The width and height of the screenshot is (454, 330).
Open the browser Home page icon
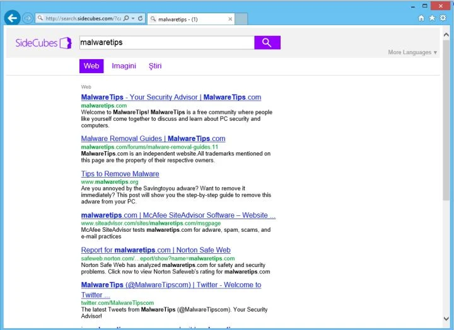[x=421, y=18]
